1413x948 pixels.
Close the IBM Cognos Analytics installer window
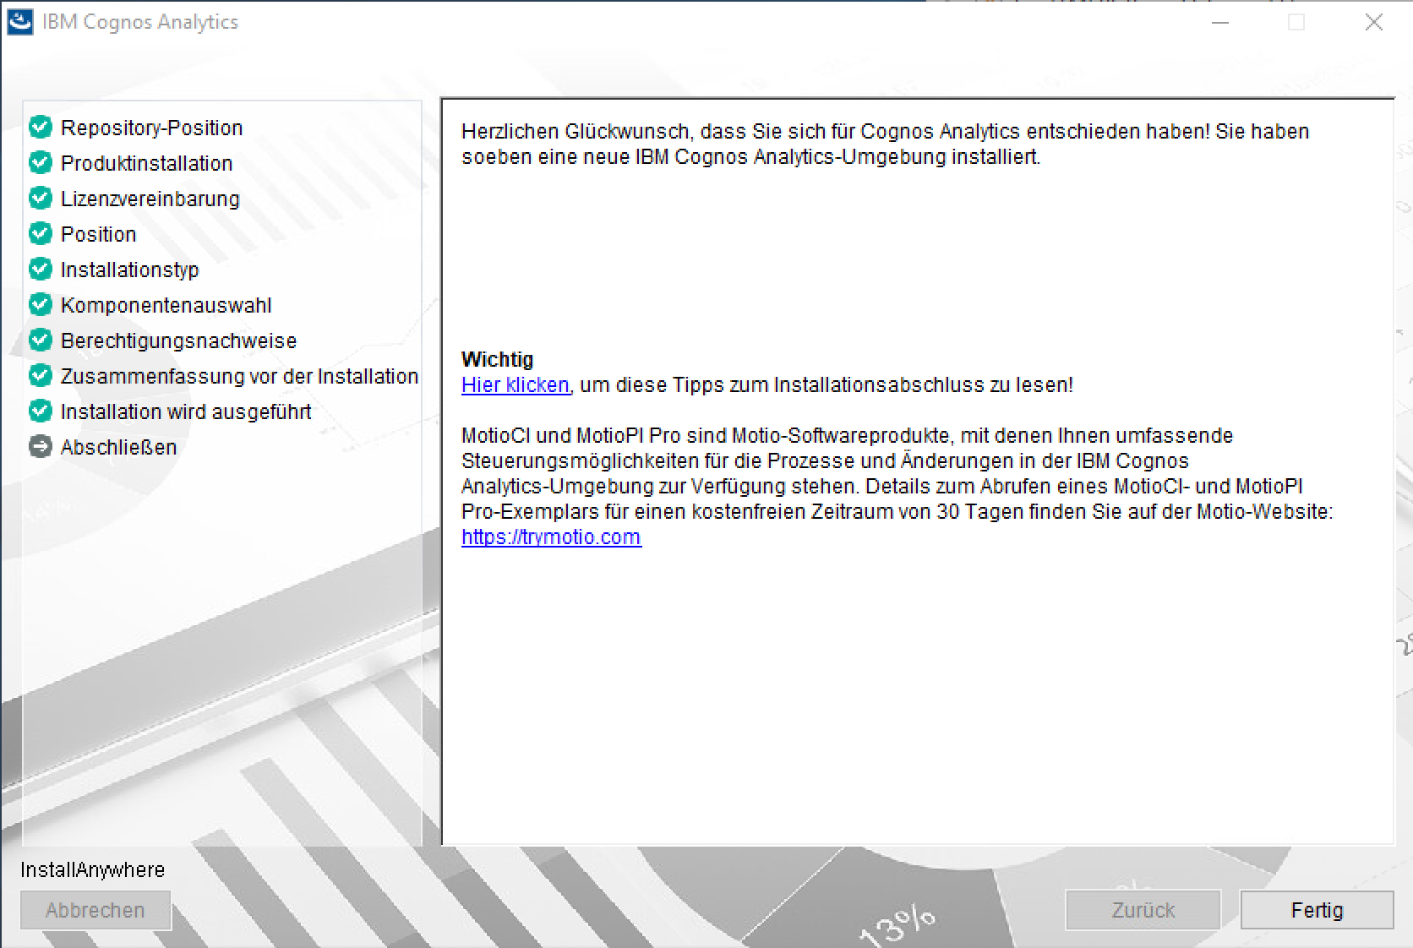point(1373,23)
